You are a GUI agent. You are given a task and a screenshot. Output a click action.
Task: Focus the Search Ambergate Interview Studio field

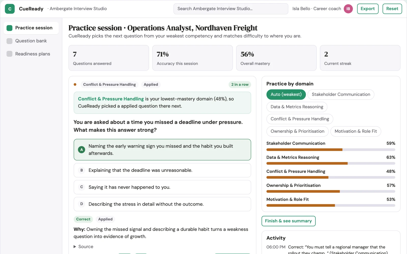[x=231, y=9]
